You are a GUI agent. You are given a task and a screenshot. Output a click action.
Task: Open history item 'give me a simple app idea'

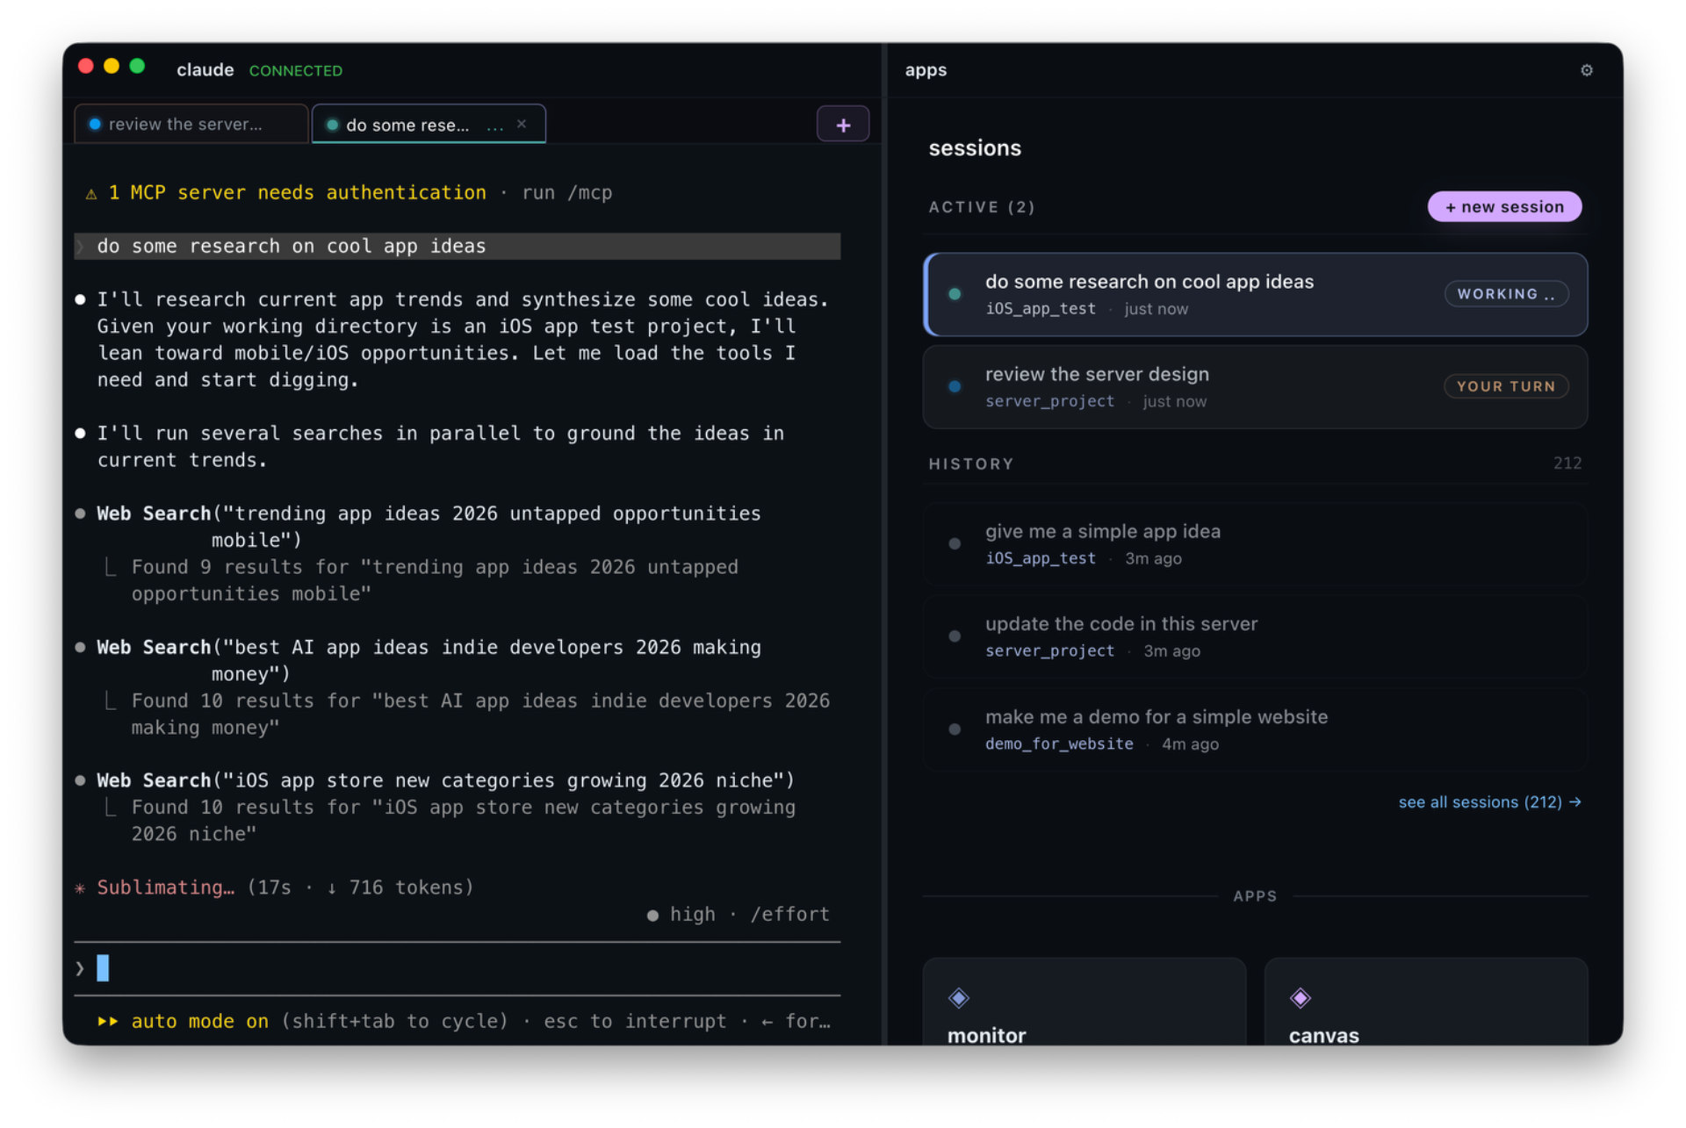pos(1255,543)
